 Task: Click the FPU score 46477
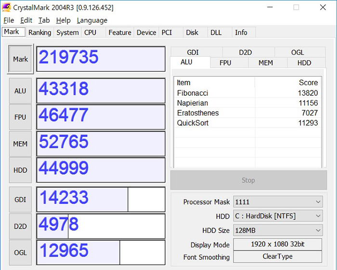coord(101,117)
